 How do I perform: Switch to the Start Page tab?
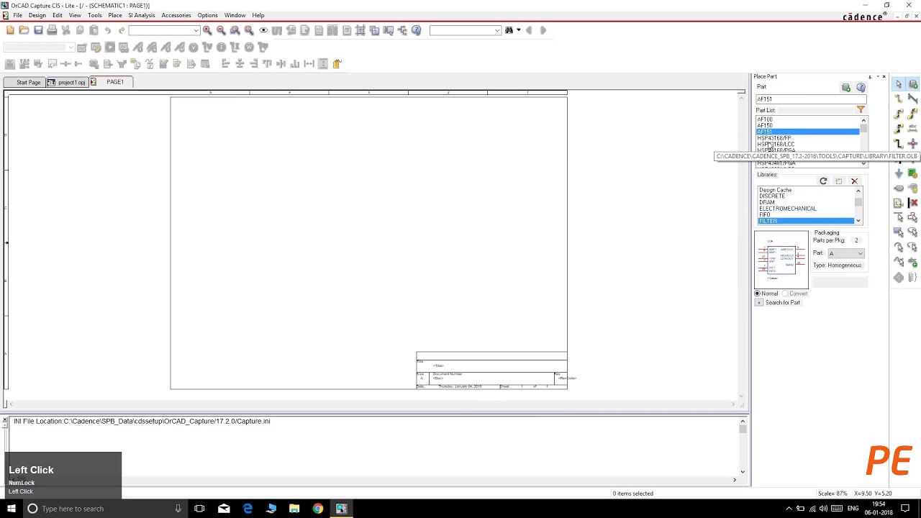pyautogui.click(x=24, y=82)
